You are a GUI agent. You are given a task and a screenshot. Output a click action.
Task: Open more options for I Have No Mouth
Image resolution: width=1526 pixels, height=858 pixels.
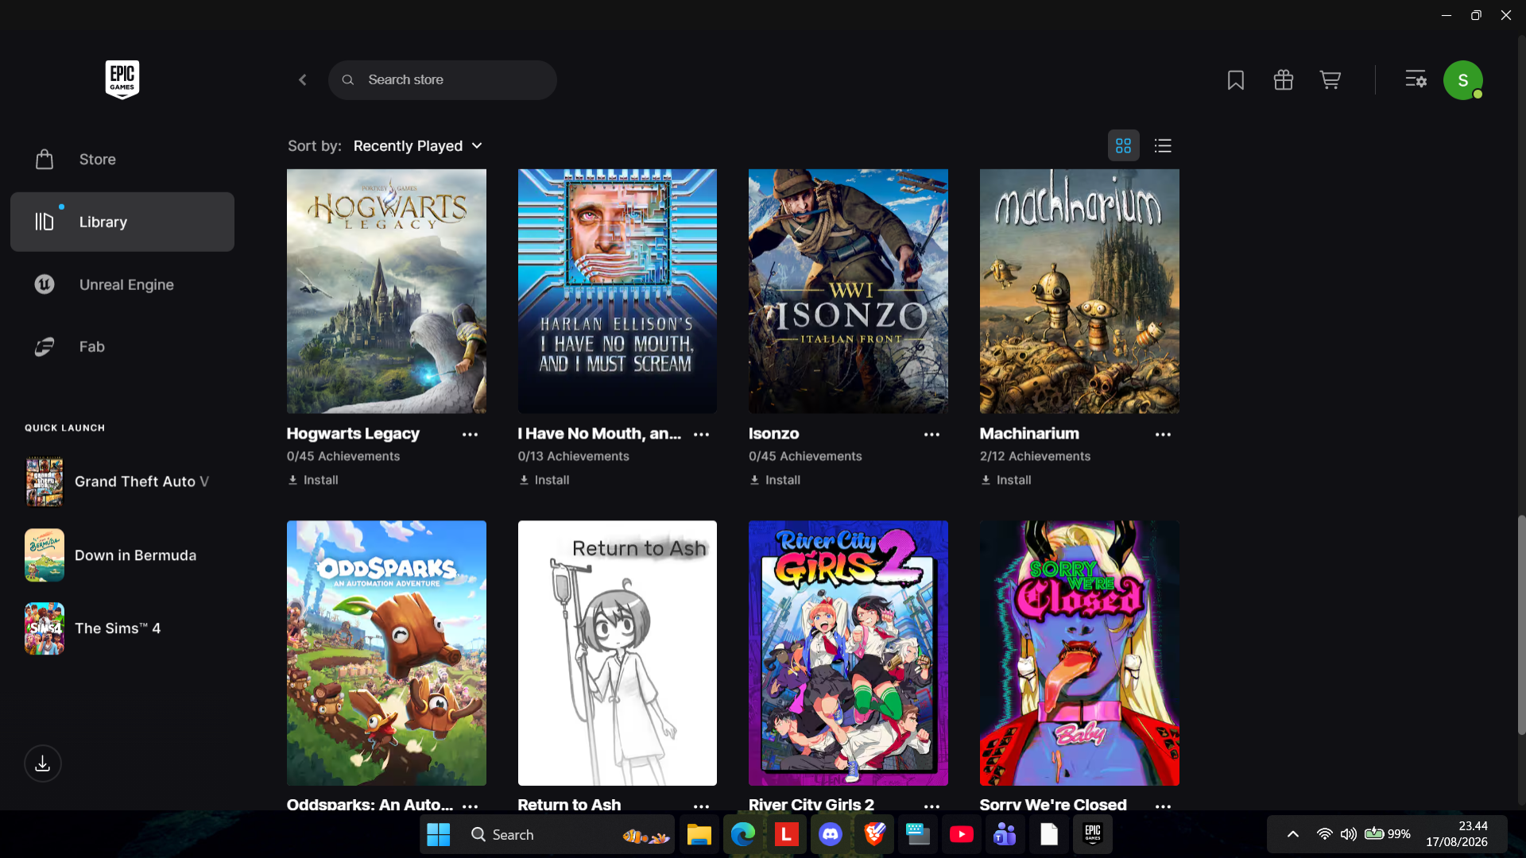click(x=702, y=435)
